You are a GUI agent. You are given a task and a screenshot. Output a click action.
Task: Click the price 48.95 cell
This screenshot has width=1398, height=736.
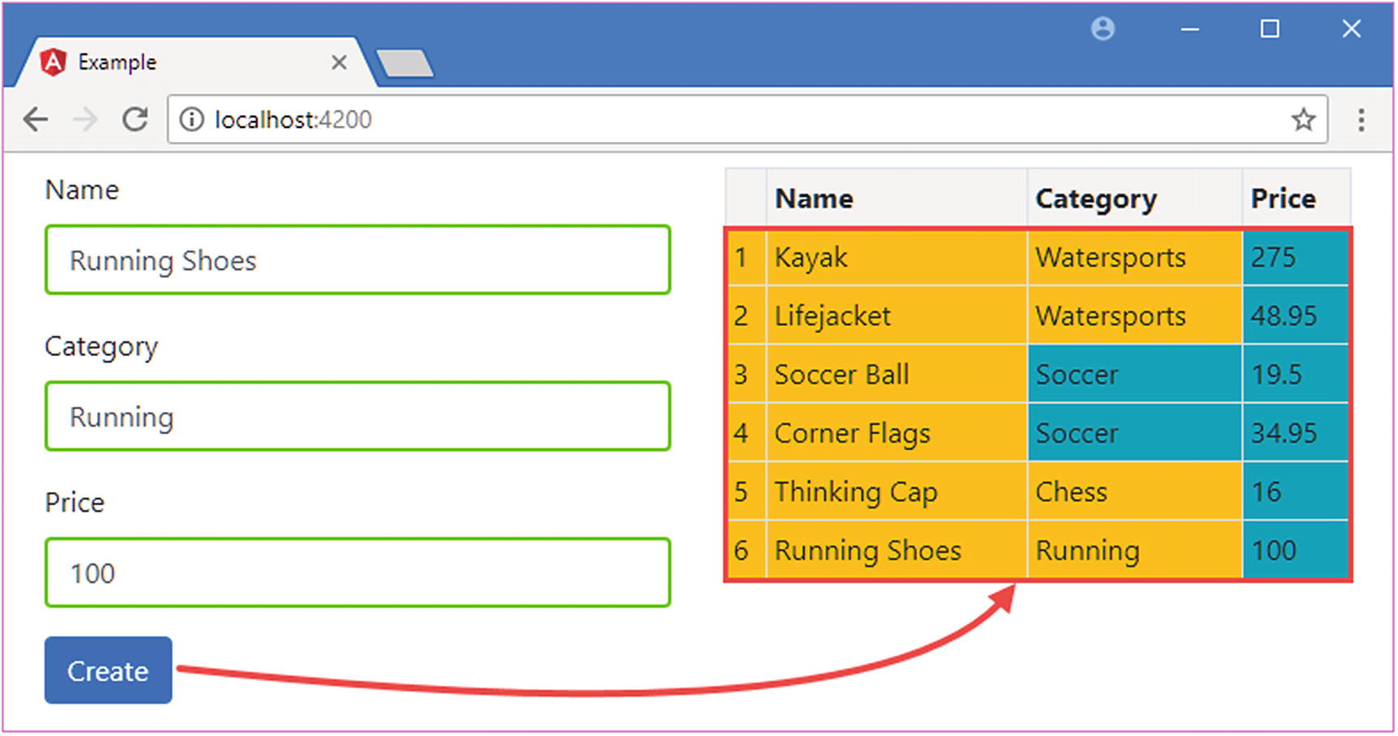point(1296,315)
